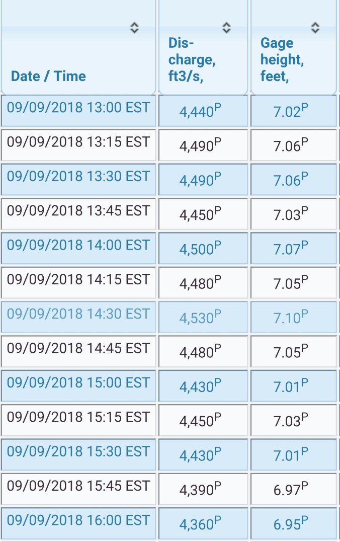Click the Date / Time sort arrows icon
Screen dimensions: 340x542
pyautogui.click(x=134, y=28)
